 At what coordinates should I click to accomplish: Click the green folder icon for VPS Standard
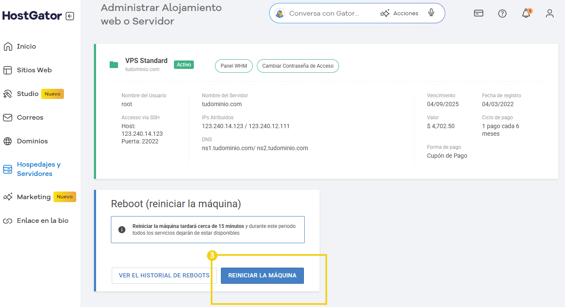click(x=114, y=65)
